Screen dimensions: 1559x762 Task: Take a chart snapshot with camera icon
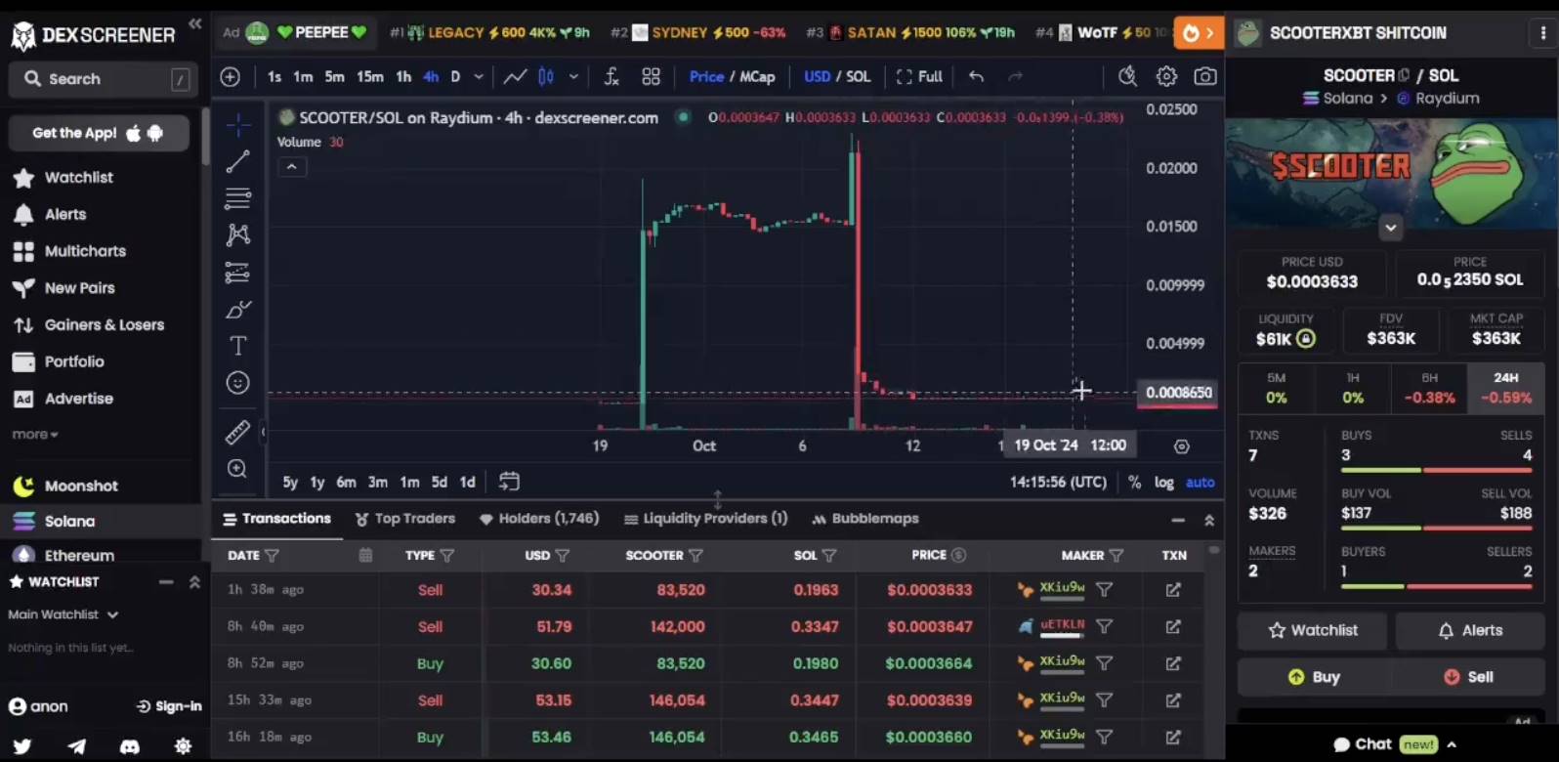[1205, 76]
